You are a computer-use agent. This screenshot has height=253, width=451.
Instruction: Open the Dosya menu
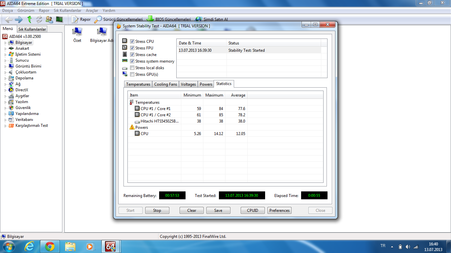coord(8,11)
